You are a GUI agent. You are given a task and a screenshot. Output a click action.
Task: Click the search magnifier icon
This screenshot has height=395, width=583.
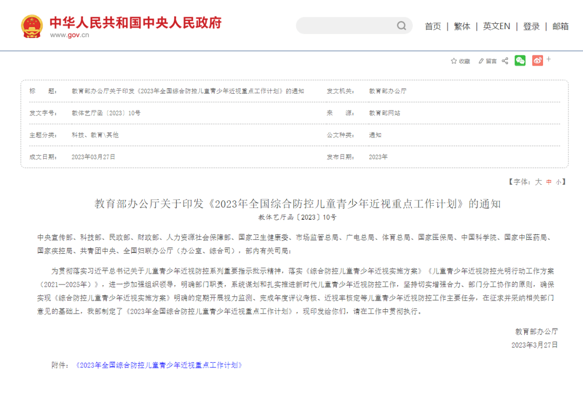click(401, 25)
